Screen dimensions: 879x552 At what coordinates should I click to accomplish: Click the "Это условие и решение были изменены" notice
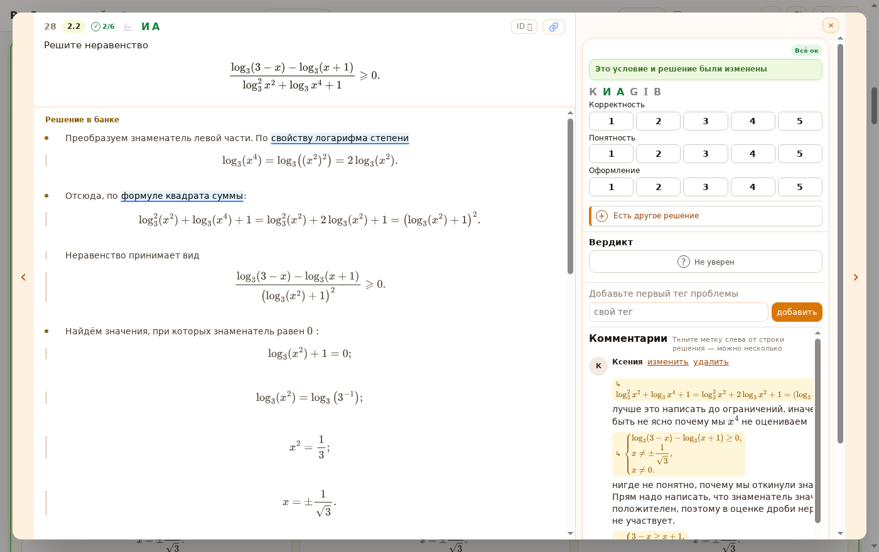click(x=706, y=69)
